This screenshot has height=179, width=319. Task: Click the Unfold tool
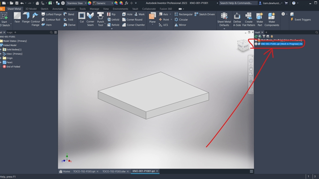pos(113,19)
